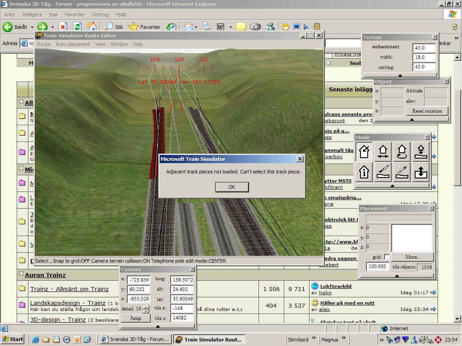Open the 'Håller på med en rutt' thread link
This screenshot has height=346, width=462.
click(x=347, y=303)
